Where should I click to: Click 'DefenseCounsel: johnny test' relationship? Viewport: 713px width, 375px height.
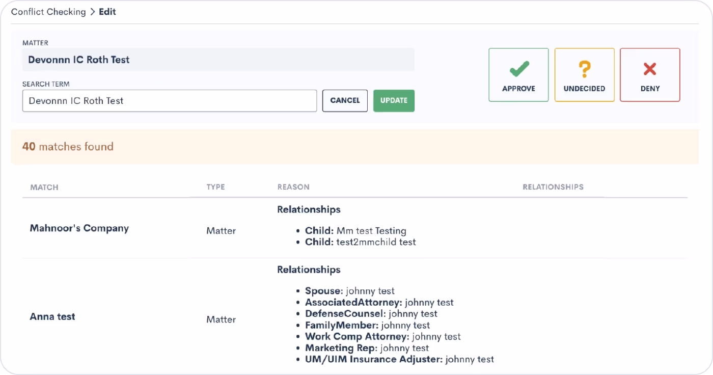[371, 314]
